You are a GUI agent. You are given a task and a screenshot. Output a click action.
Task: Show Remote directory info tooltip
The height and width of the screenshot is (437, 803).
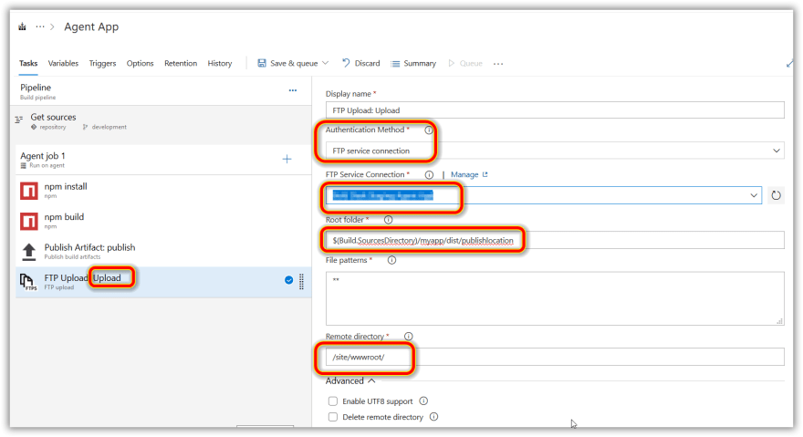[x=408, y=337]
